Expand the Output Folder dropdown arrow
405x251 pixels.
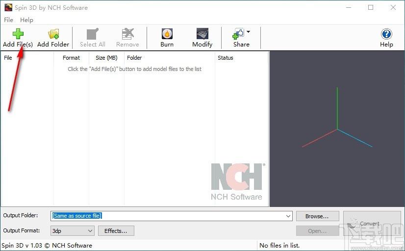tap(288, 216)
